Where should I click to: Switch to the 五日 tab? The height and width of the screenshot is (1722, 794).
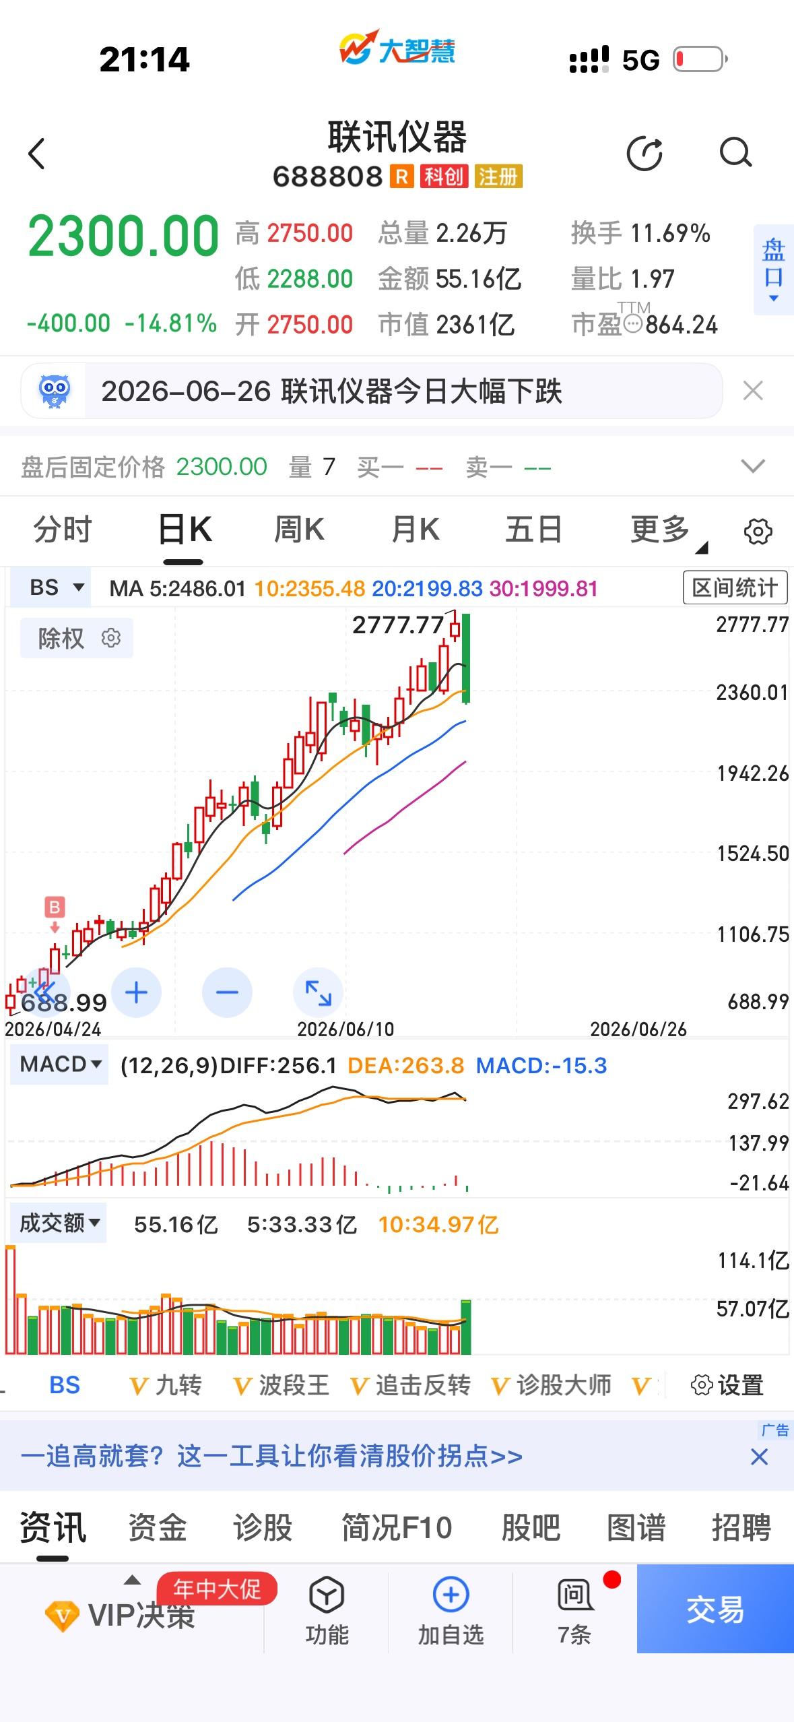coord(534,530)
